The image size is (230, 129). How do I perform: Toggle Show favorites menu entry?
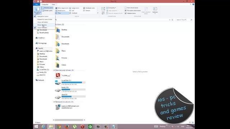44,28
